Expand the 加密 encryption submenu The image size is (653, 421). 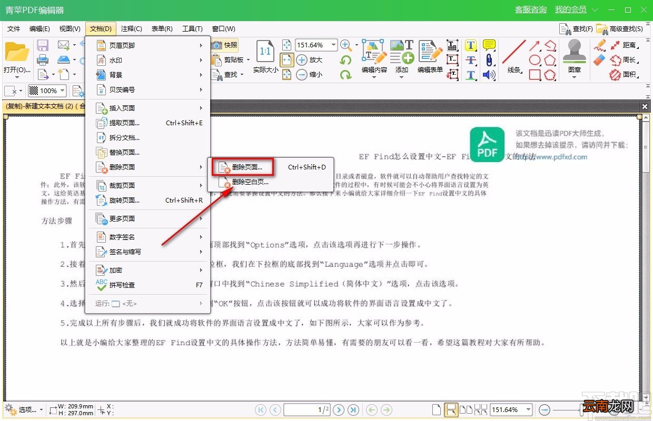tap(148, 270)
